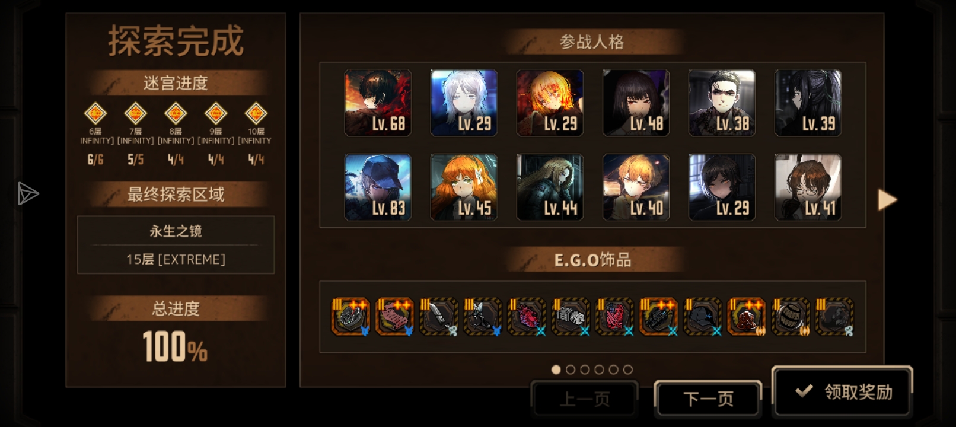Image resolution: width=956 pixels, height=427 pixels.
Task: Go to second page indicator dot
Action: click(571, 369)
